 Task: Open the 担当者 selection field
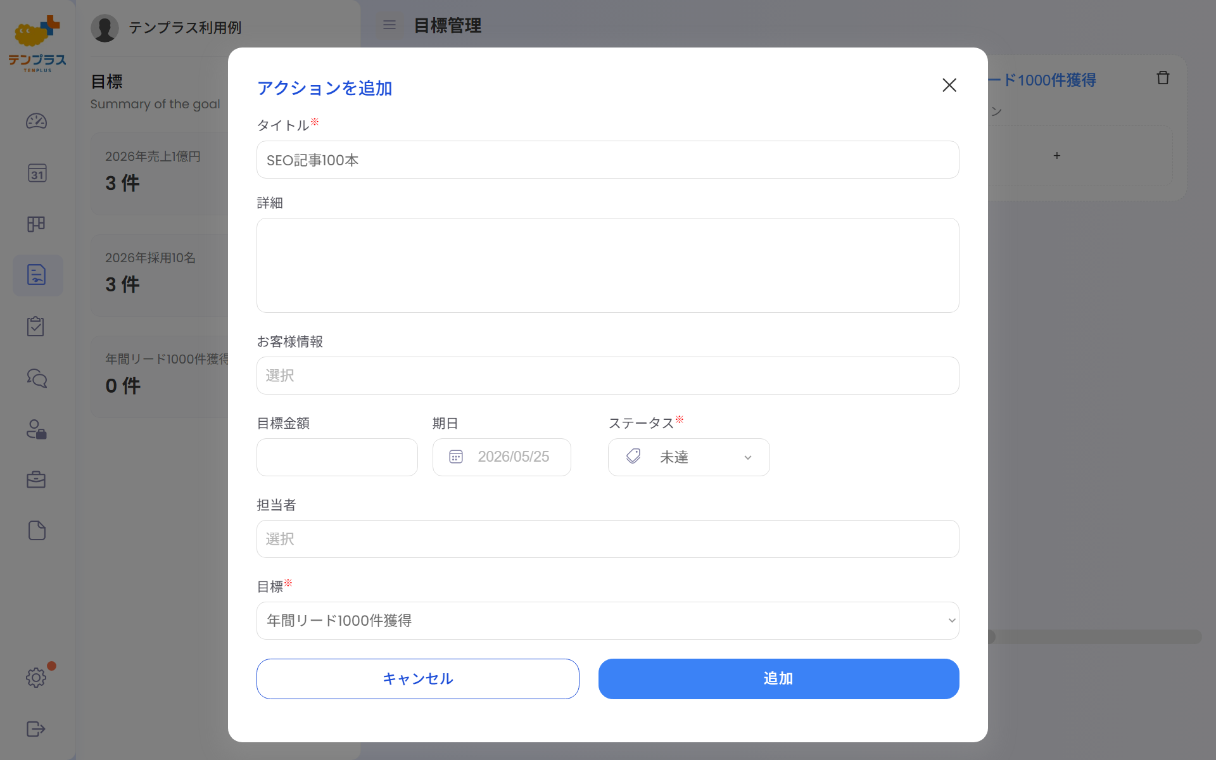point(607,539)
